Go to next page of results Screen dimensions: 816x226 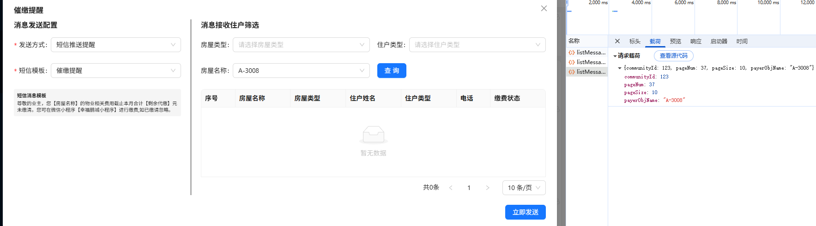[487, 188]
